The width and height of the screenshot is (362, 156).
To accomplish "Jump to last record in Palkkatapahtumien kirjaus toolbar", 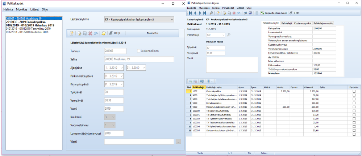I will (204, 13).
